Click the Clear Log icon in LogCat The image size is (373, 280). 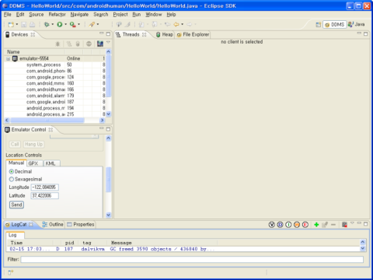(x=344, y=225)
